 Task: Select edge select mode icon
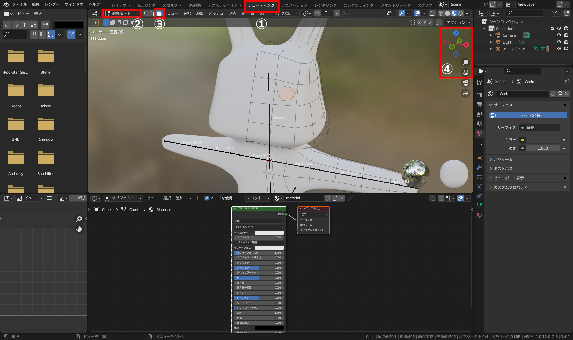152,13
